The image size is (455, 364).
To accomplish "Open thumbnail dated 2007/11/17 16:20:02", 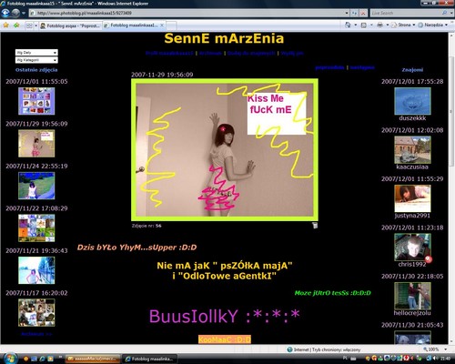I will [36, 313].
